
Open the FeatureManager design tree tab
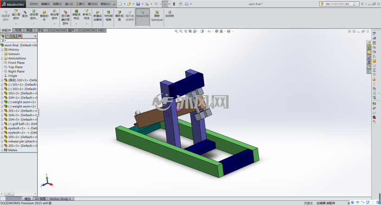pos(3,36)
